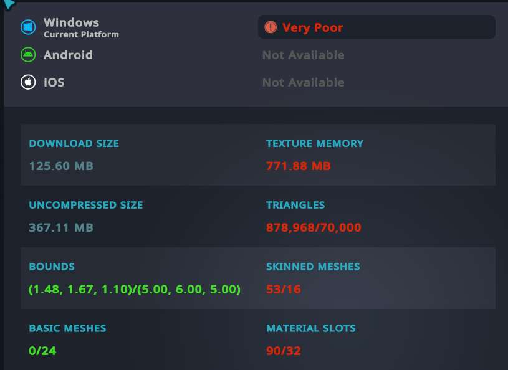Image resolution: width=508 pixels, height=370 pixels.
Task: Click the 367.11 MB uncompressed value
Action: coord(61,227)
